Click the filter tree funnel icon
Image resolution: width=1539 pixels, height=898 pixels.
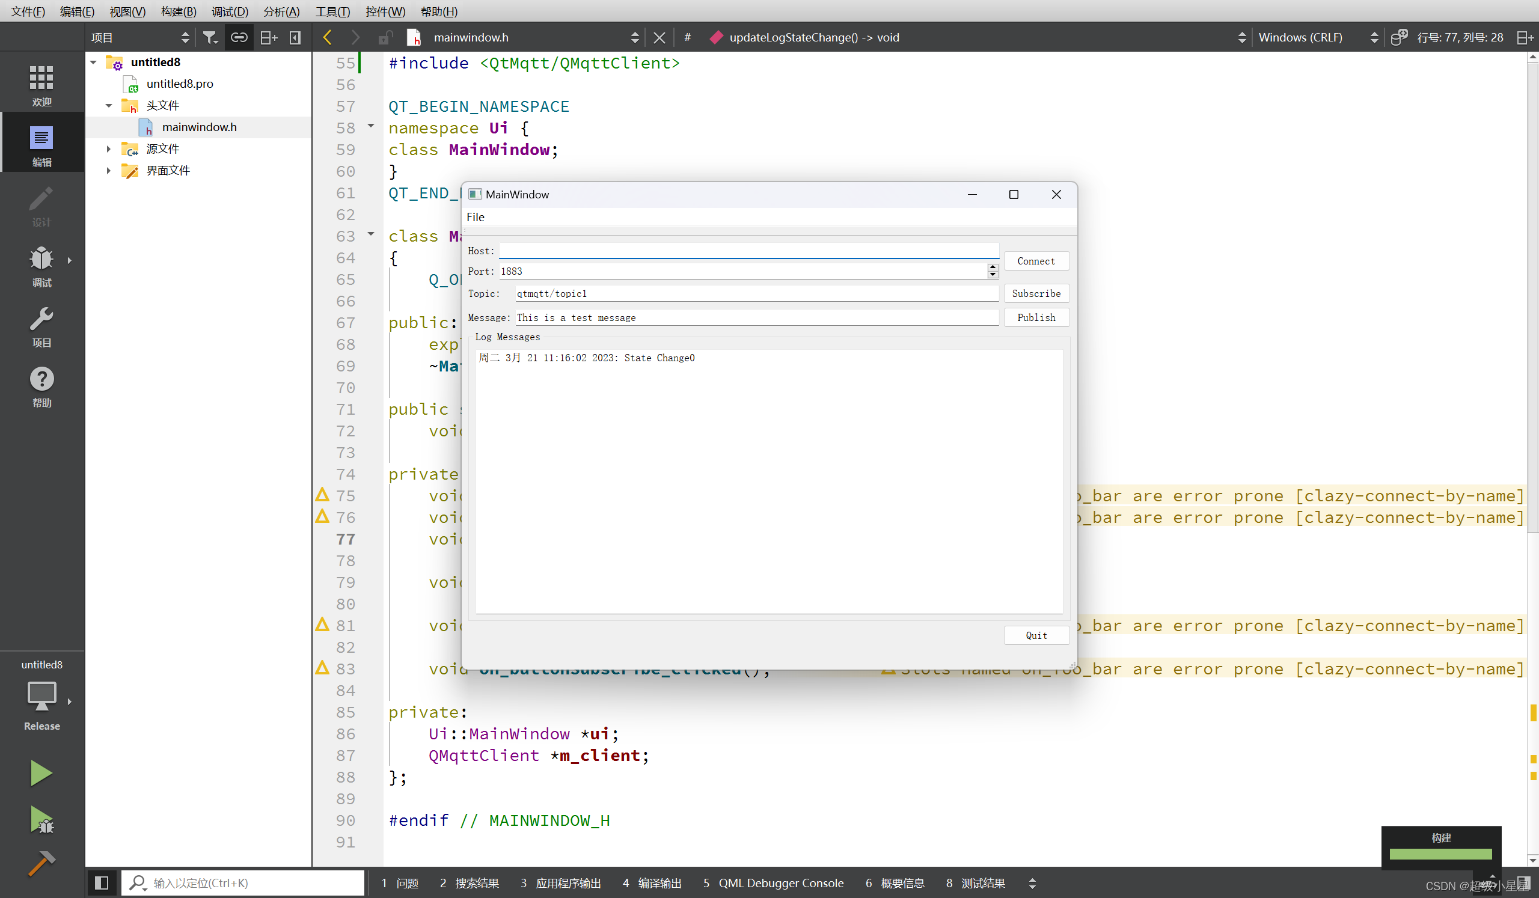[209, 38]
